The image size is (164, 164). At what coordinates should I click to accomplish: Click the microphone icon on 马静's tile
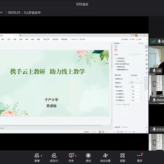pos(154,71)
